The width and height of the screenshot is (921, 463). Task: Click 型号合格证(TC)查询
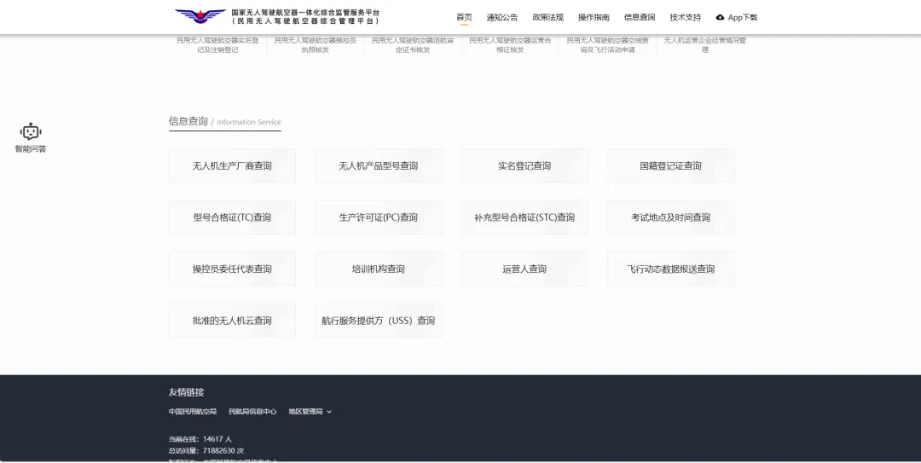pyautogui.click(x=232, y=217)
